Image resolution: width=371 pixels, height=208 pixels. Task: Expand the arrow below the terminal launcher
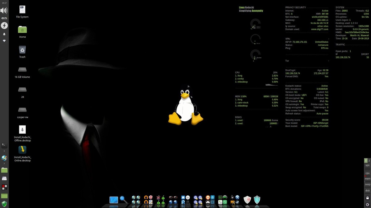(4, 151)
